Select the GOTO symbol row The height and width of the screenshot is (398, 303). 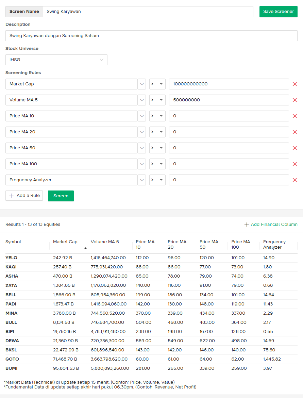12,359
